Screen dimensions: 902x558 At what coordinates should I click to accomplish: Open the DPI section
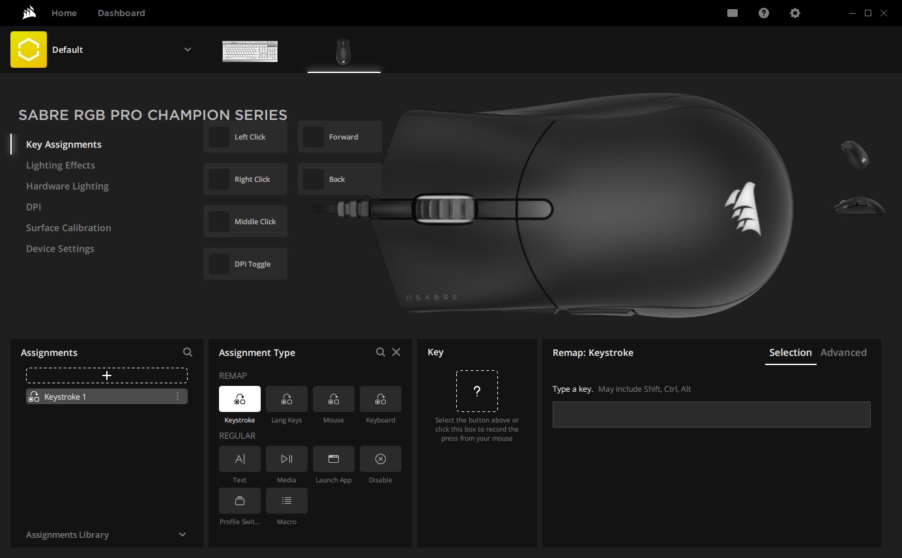click(33, 207)
